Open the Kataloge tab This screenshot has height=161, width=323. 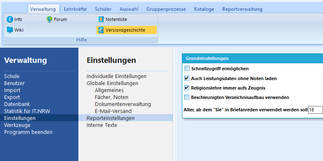204,9
